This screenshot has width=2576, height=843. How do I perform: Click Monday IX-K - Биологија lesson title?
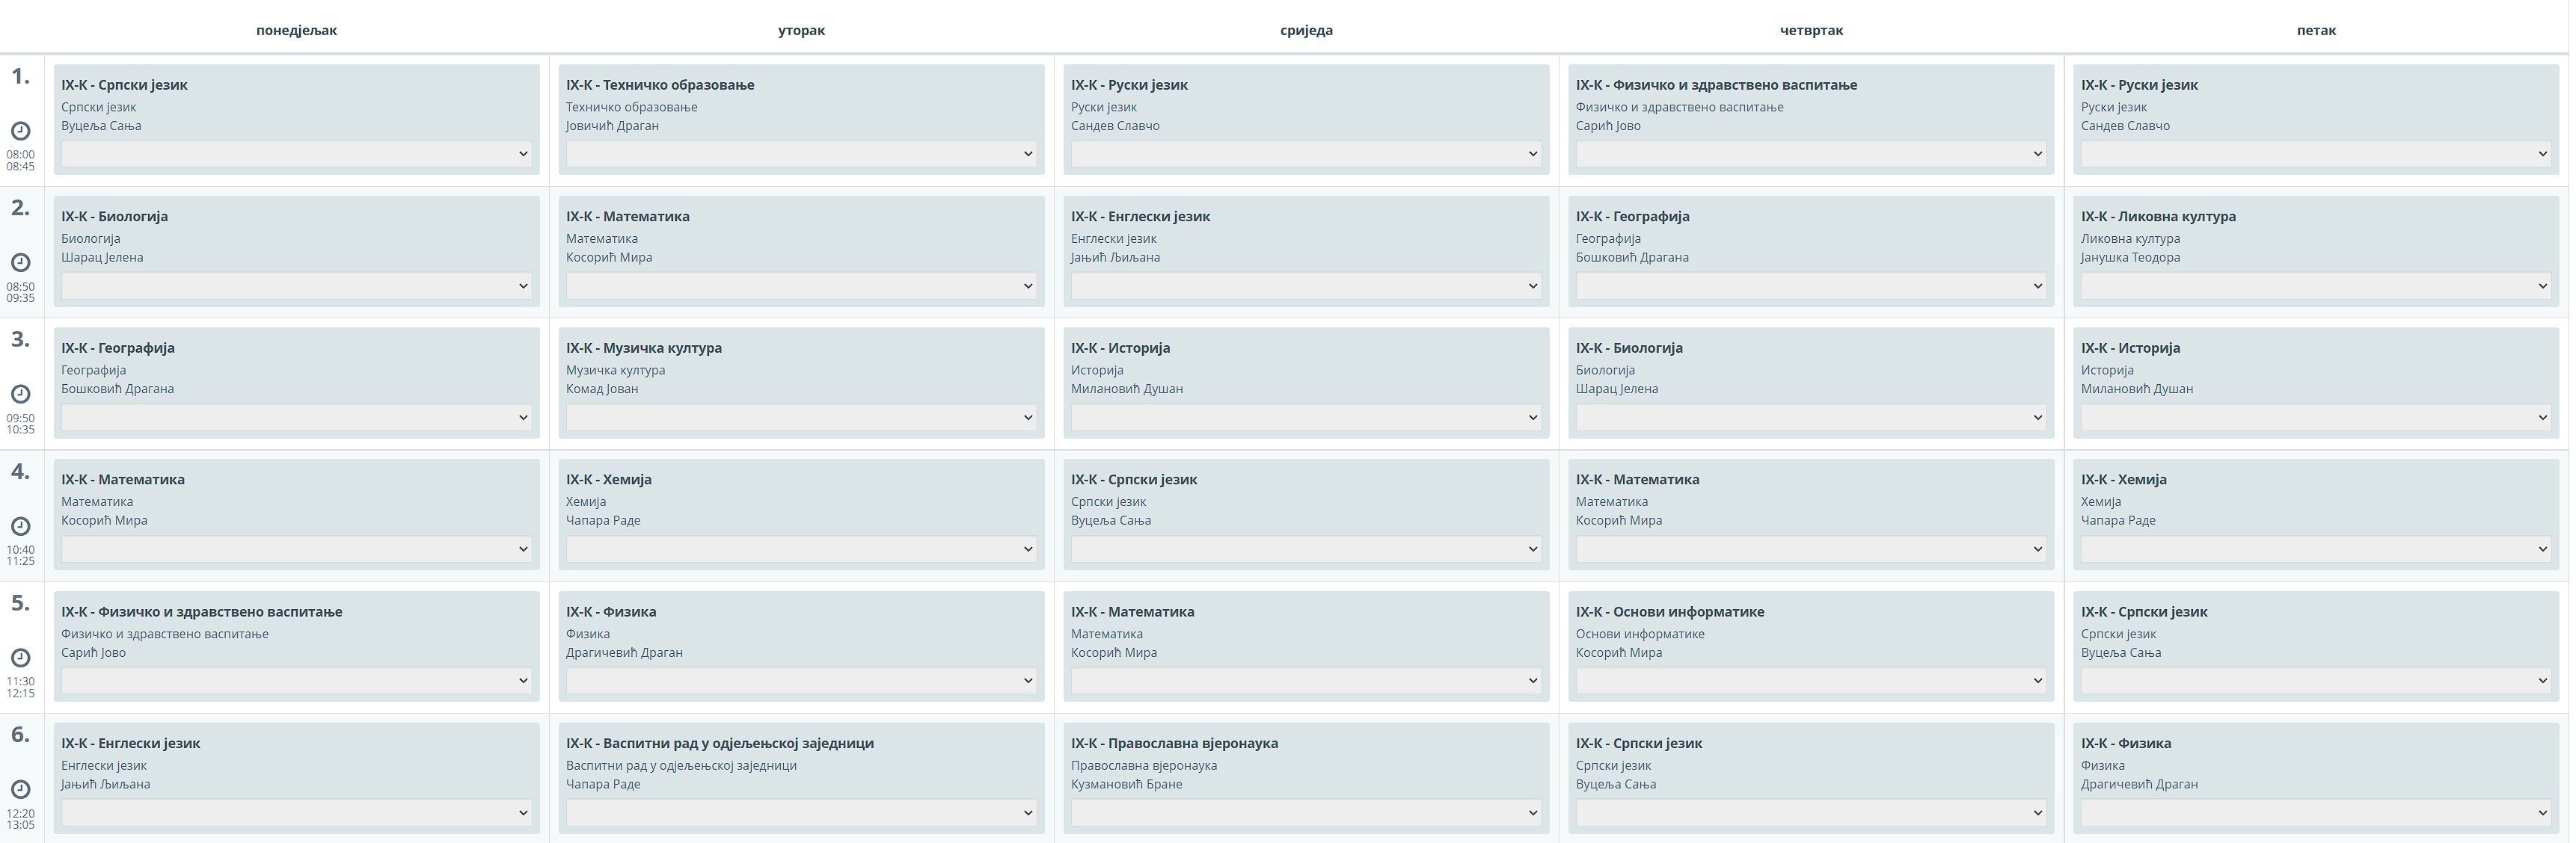115,217
